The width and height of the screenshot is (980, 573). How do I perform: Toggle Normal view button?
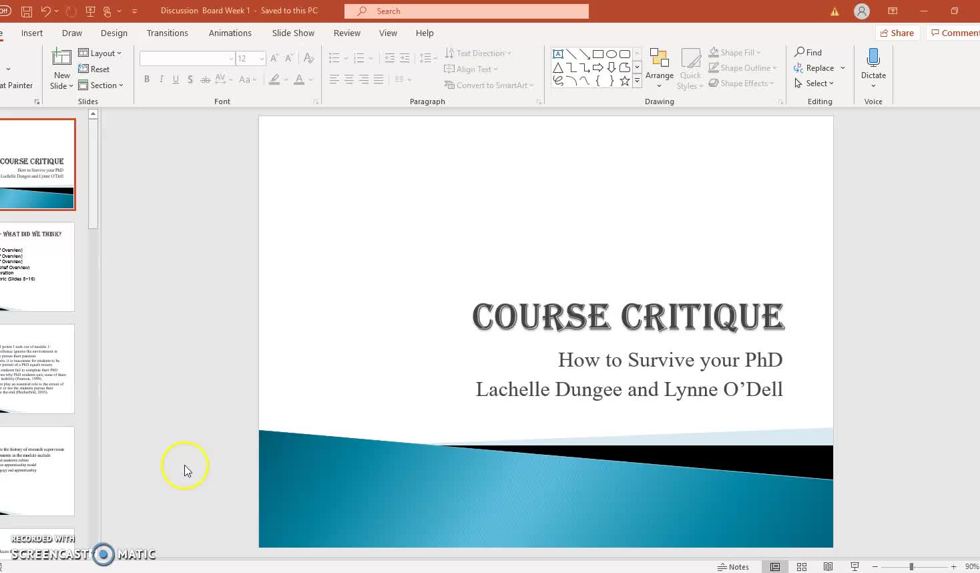[x=775, y=566]
